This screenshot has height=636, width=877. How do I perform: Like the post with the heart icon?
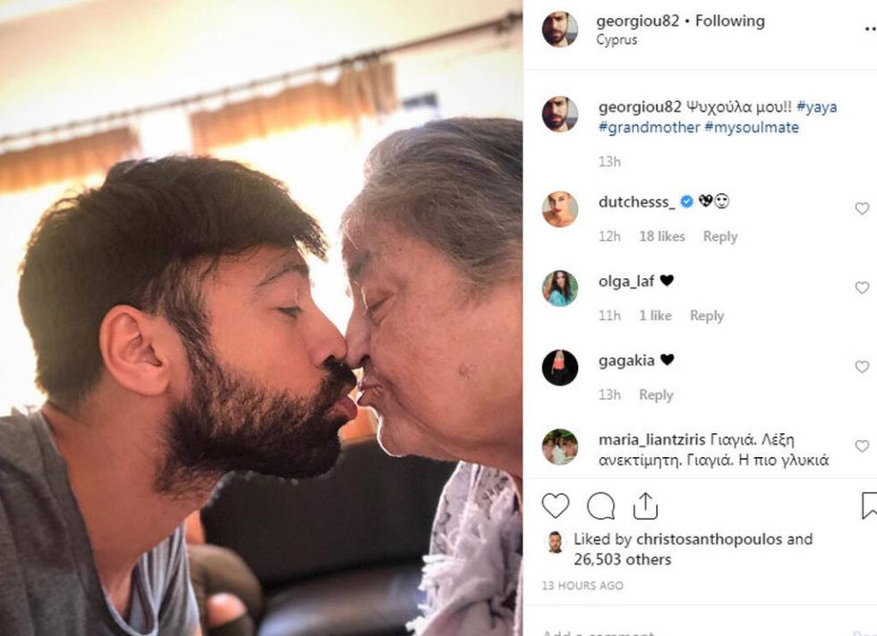pyautogui.click(x=556, y=506)
